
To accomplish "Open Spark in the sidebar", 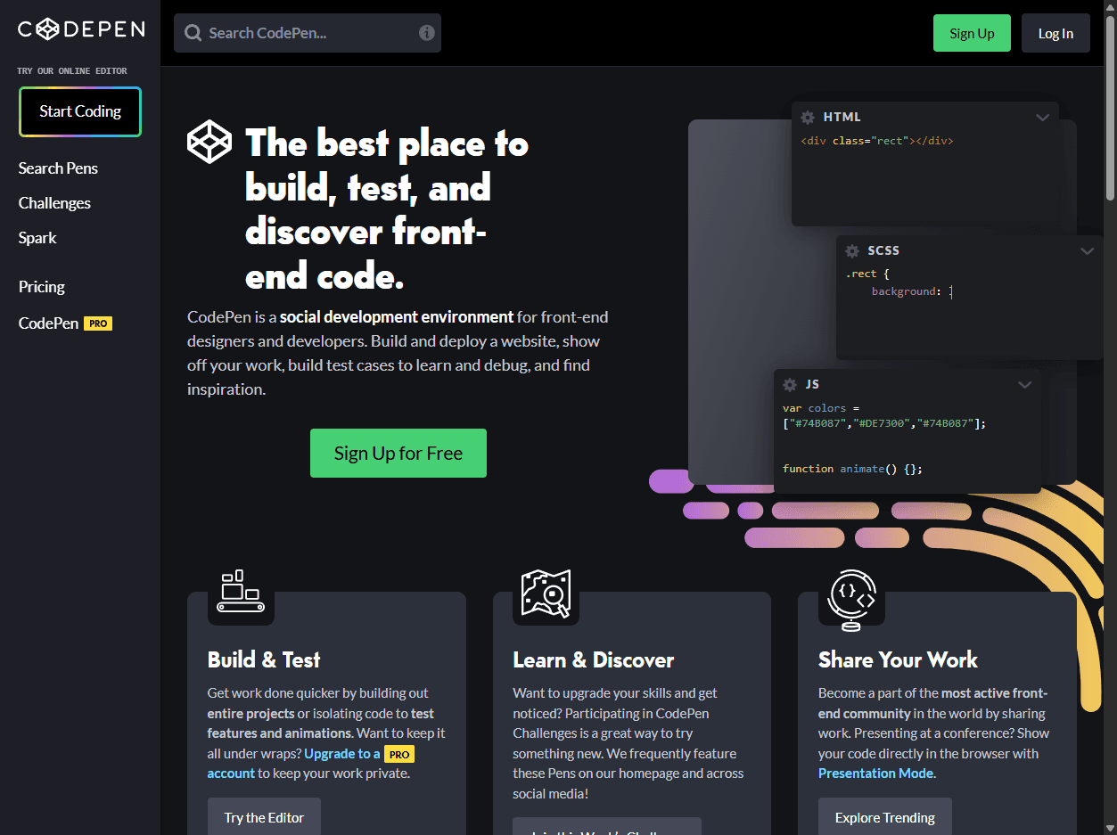I will (37, 238).
